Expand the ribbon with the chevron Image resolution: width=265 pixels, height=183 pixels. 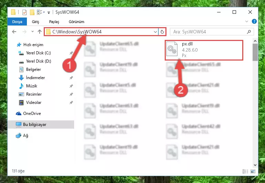[247, 21]
